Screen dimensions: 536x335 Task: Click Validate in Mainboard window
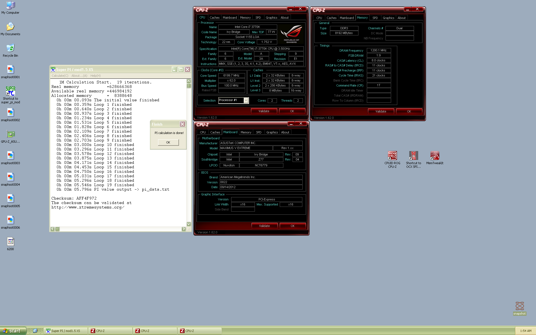(x=264, y=226)
